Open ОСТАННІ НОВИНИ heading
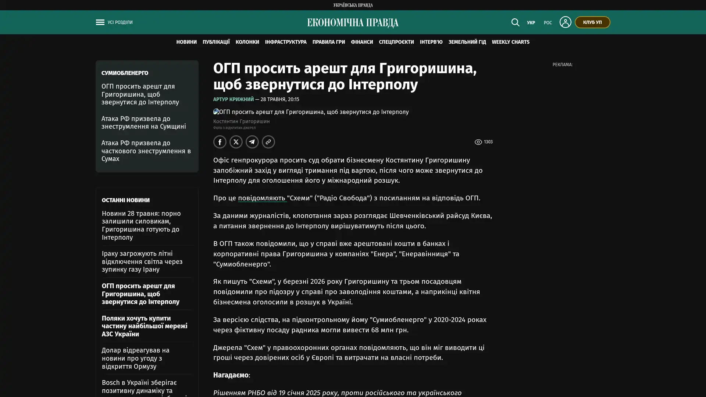Screen dimensions: 706x397 [x=126, y=200]
